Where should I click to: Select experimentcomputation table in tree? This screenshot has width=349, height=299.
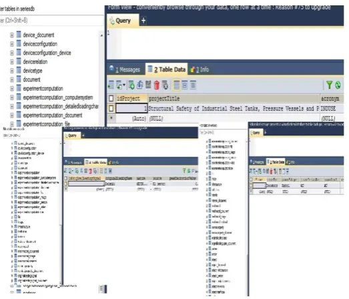pos(43,88)
